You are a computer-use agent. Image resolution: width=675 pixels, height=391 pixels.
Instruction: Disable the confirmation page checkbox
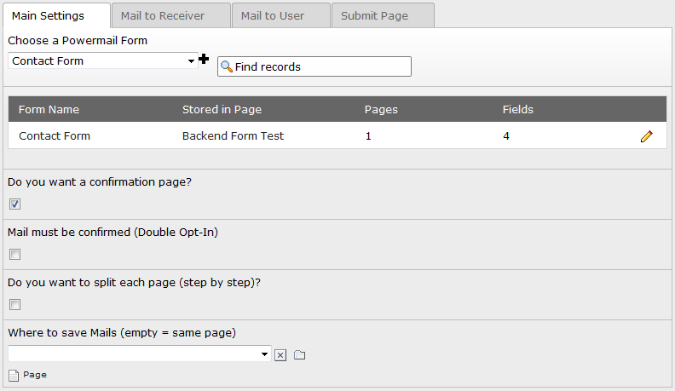point(14,204)
